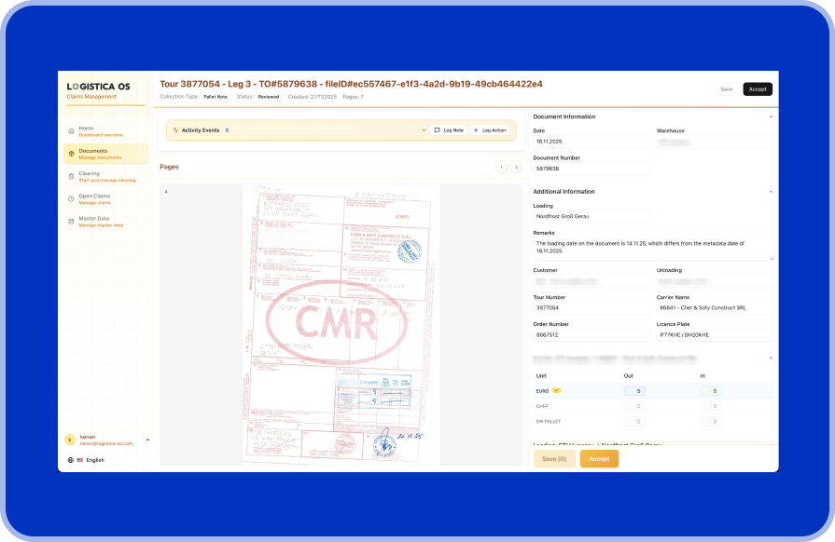Collapse the pallet units table section

[771, 359]
